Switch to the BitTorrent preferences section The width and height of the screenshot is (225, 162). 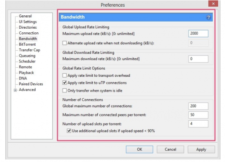click(27, 44)
